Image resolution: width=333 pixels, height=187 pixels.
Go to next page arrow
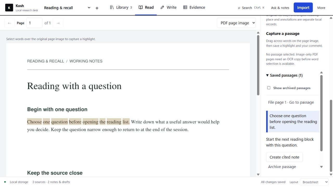[x=58, y=23]
